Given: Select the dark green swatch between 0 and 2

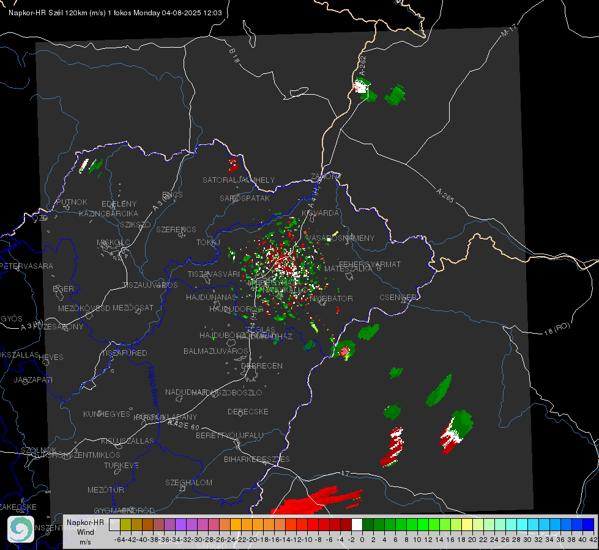Looking at the screenshot, I should (368, 525).
